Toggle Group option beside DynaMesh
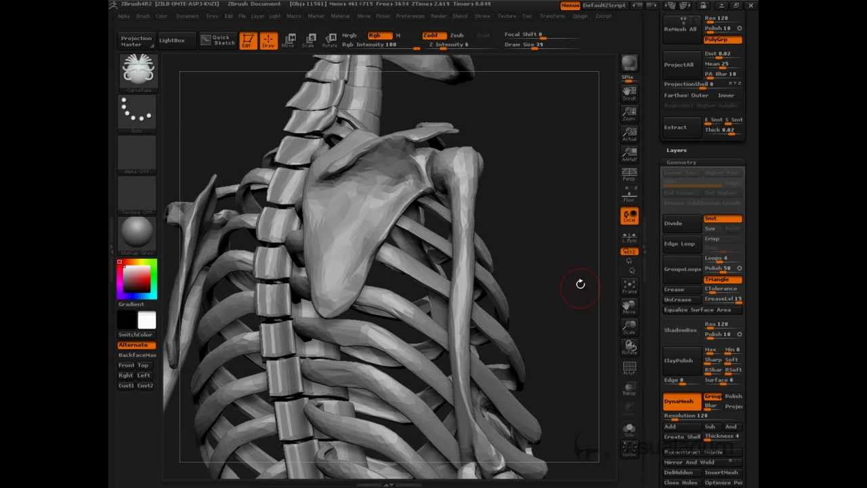 pos(713,396)
